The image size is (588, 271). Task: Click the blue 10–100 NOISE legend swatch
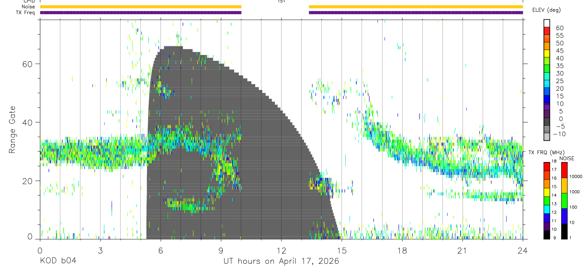pos(564,216)
